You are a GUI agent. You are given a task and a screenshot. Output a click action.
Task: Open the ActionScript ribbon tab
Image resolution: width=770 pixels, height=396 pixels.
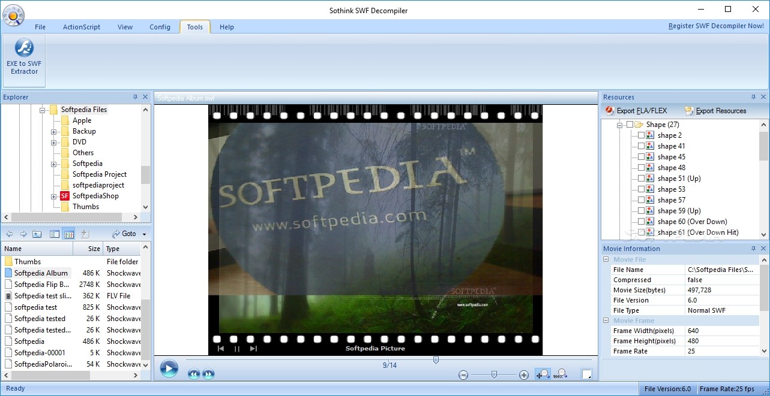tap(82, 27)
